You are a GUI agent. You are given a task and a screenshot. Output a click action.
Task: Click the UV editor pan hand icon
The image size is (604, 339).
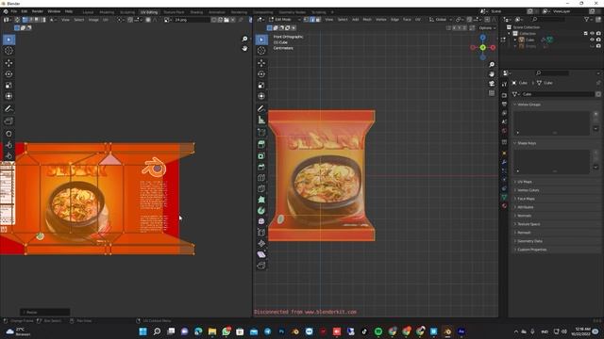coord(244,48)
